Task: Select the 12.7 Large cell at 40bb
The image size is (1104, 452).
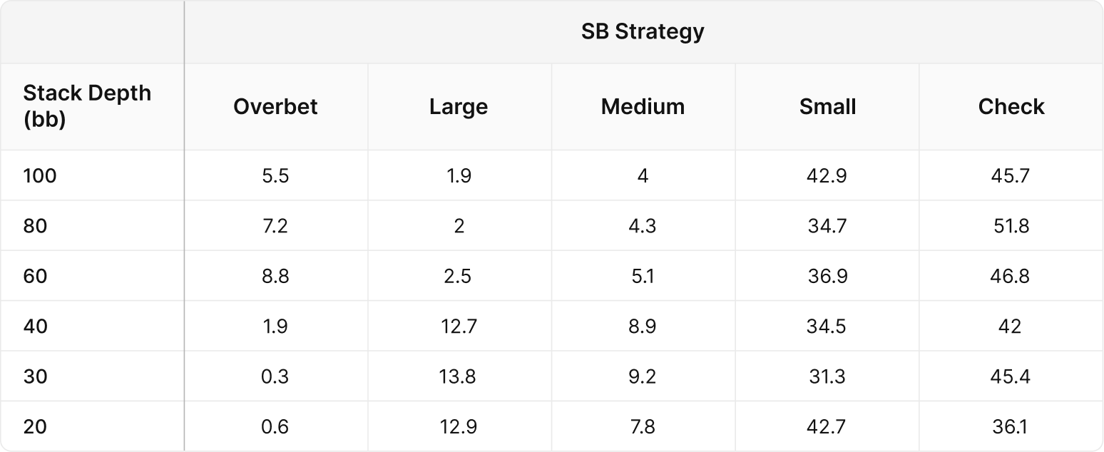Action: (x=459, y=327)
